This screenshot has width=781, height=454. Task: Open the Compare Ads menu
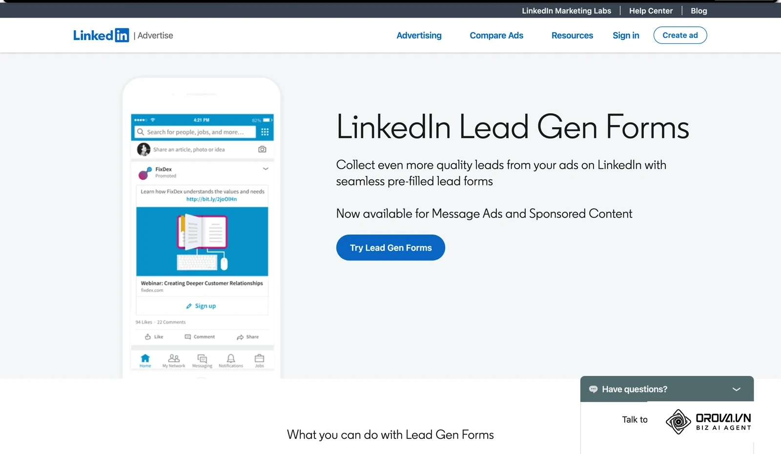[x=496, y=36]
